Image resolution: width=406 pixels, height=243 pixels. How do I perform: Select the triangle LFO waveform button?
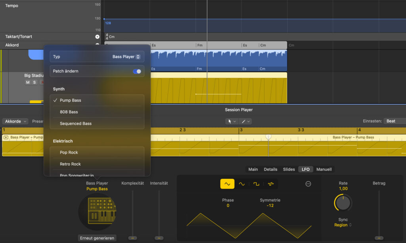point(227,184)
